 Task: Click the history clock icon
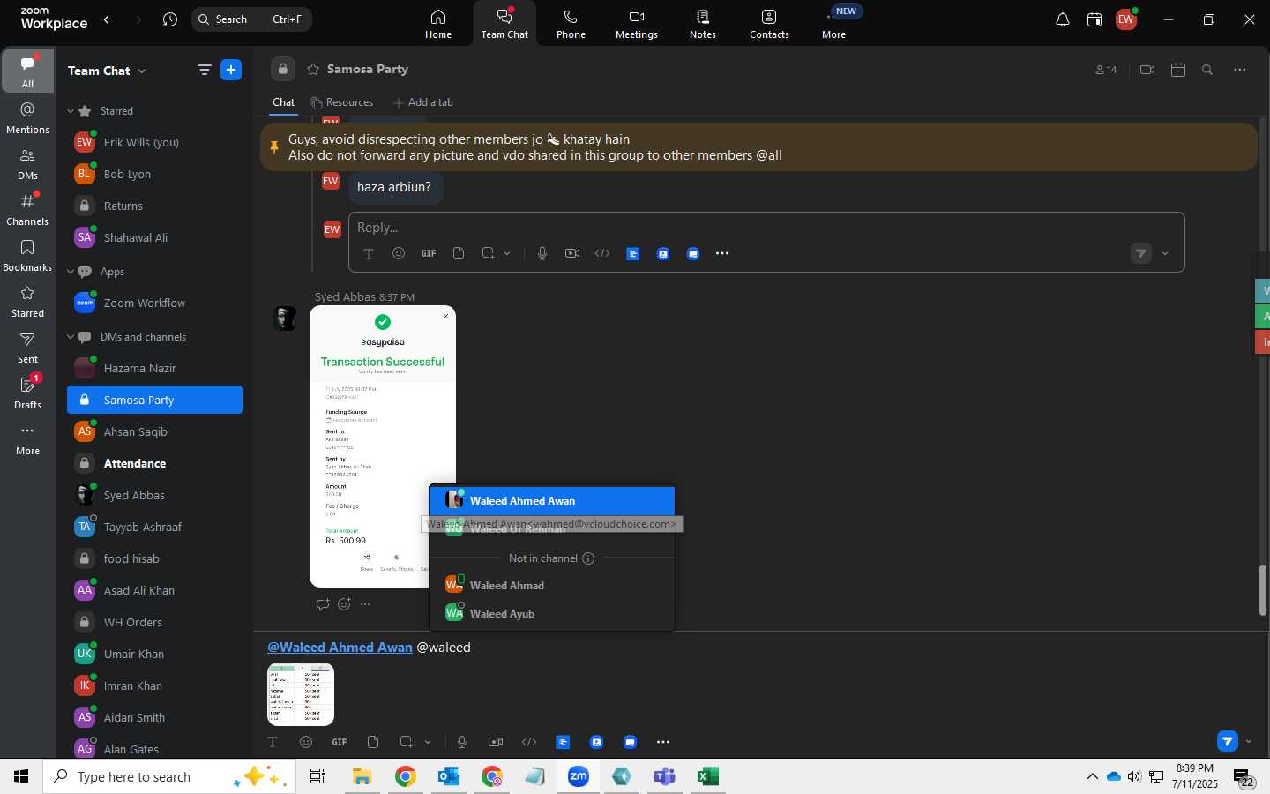coord(170,19)
